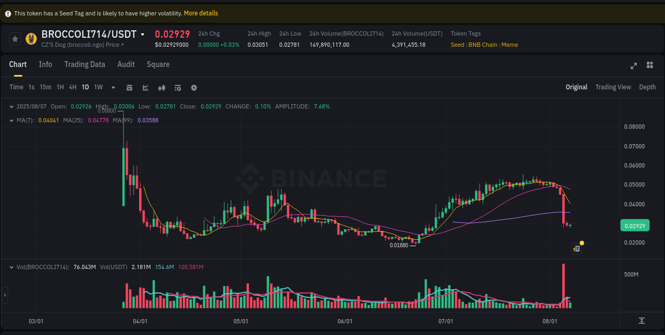This screenshot has height=335, width=665.
Task: Collapse the OHLC info overlay row
Action: coord(12,106)
